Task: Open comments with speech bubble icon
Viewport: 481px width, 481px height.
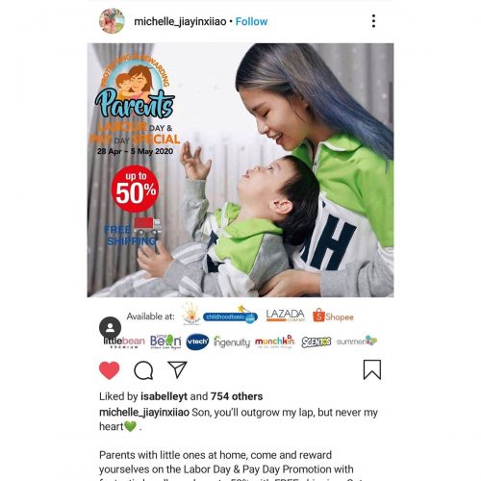Action: point(143,370)
